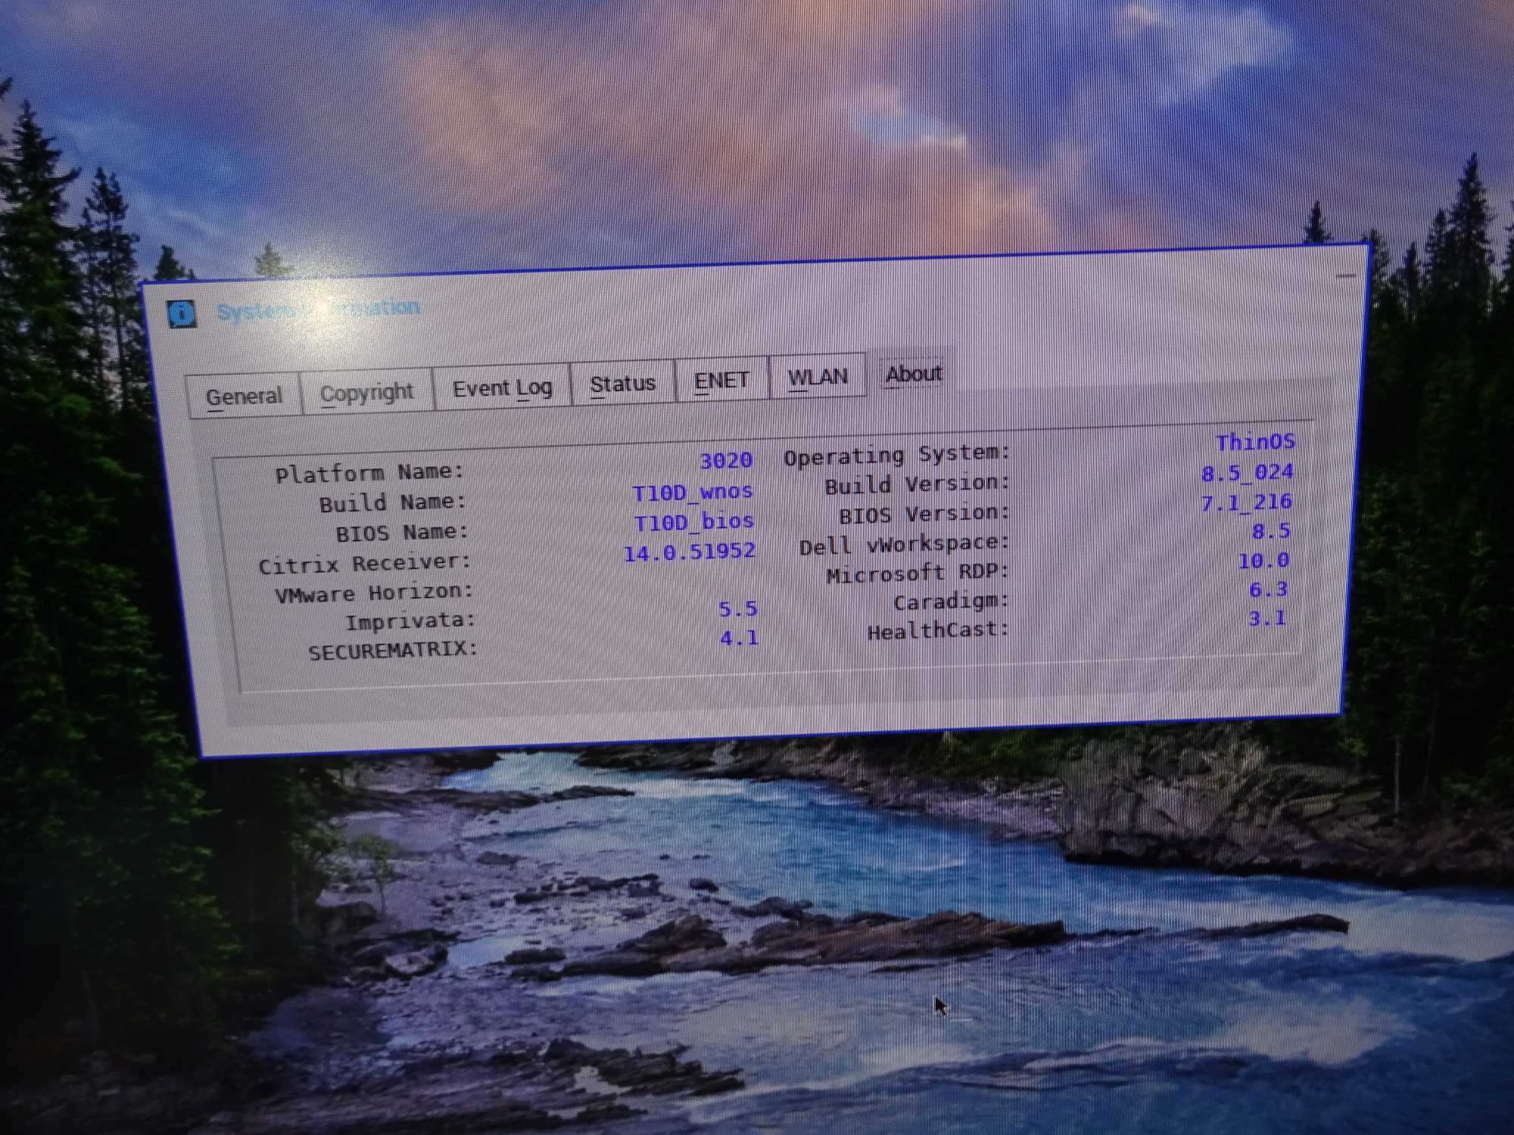Select the ENET tab
Viewport: 1514px width, 1135px height.
coord(721,375)
